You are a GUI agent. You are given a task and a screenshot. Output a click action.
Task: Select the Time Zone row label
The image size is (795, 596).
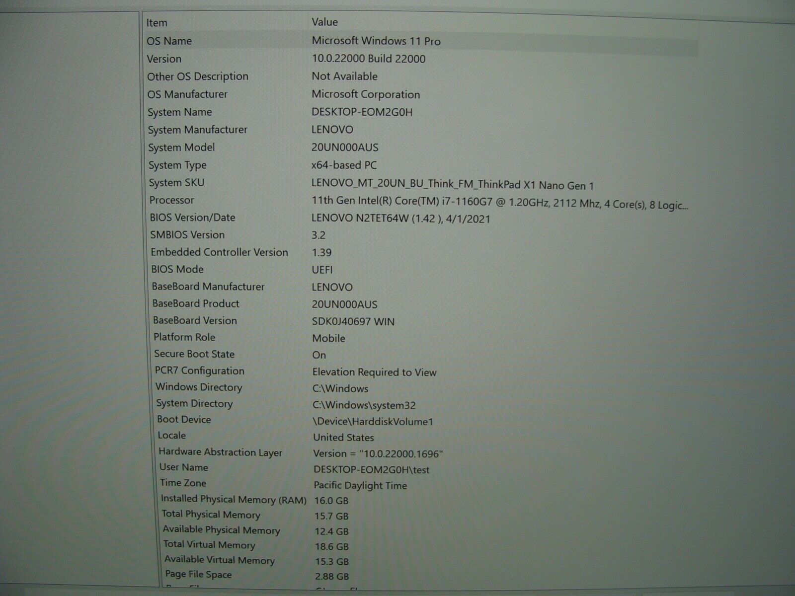pos(183,483)
